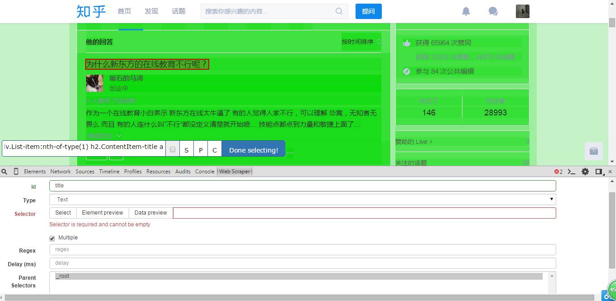Toggle DevTools device mode phone icon

point(16,172)
